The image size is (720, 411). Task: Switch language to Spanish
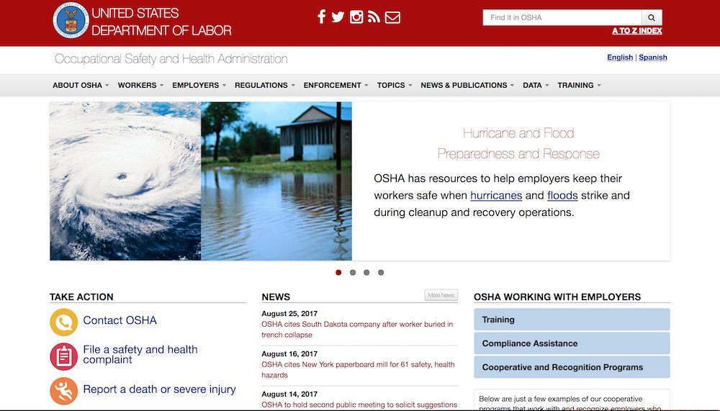tap(653, 58)
